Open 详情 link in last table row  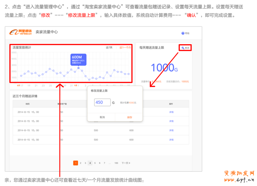point(171,140)
